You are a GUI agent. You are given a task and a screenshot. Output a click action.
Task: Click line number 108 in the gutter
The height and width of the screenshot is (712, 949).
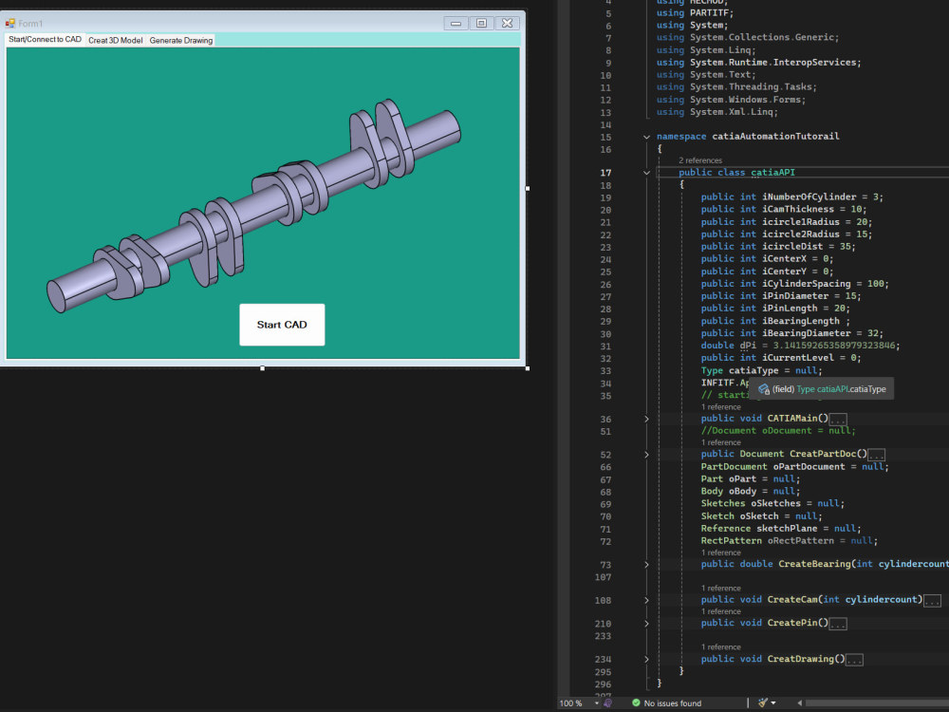click(x=603, y=601)
